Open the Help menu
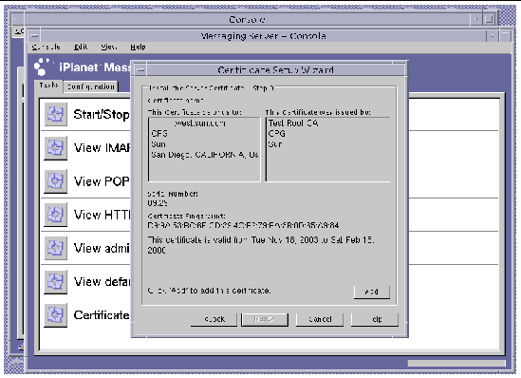This screenshot has height=378, width=521. click(x=138, y=47)
